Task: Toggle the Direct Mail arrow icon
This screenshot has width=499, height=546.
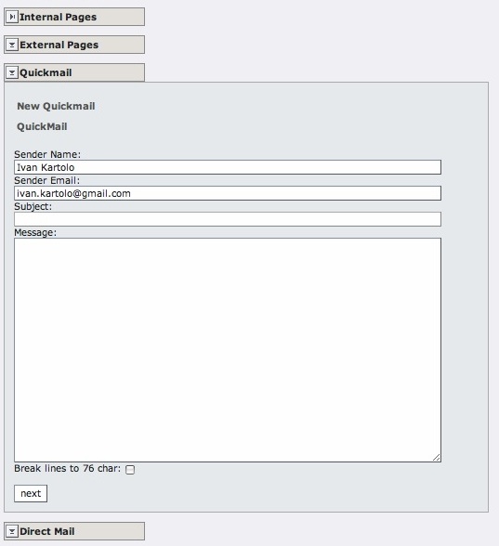Action: click(x=12, y=531)
